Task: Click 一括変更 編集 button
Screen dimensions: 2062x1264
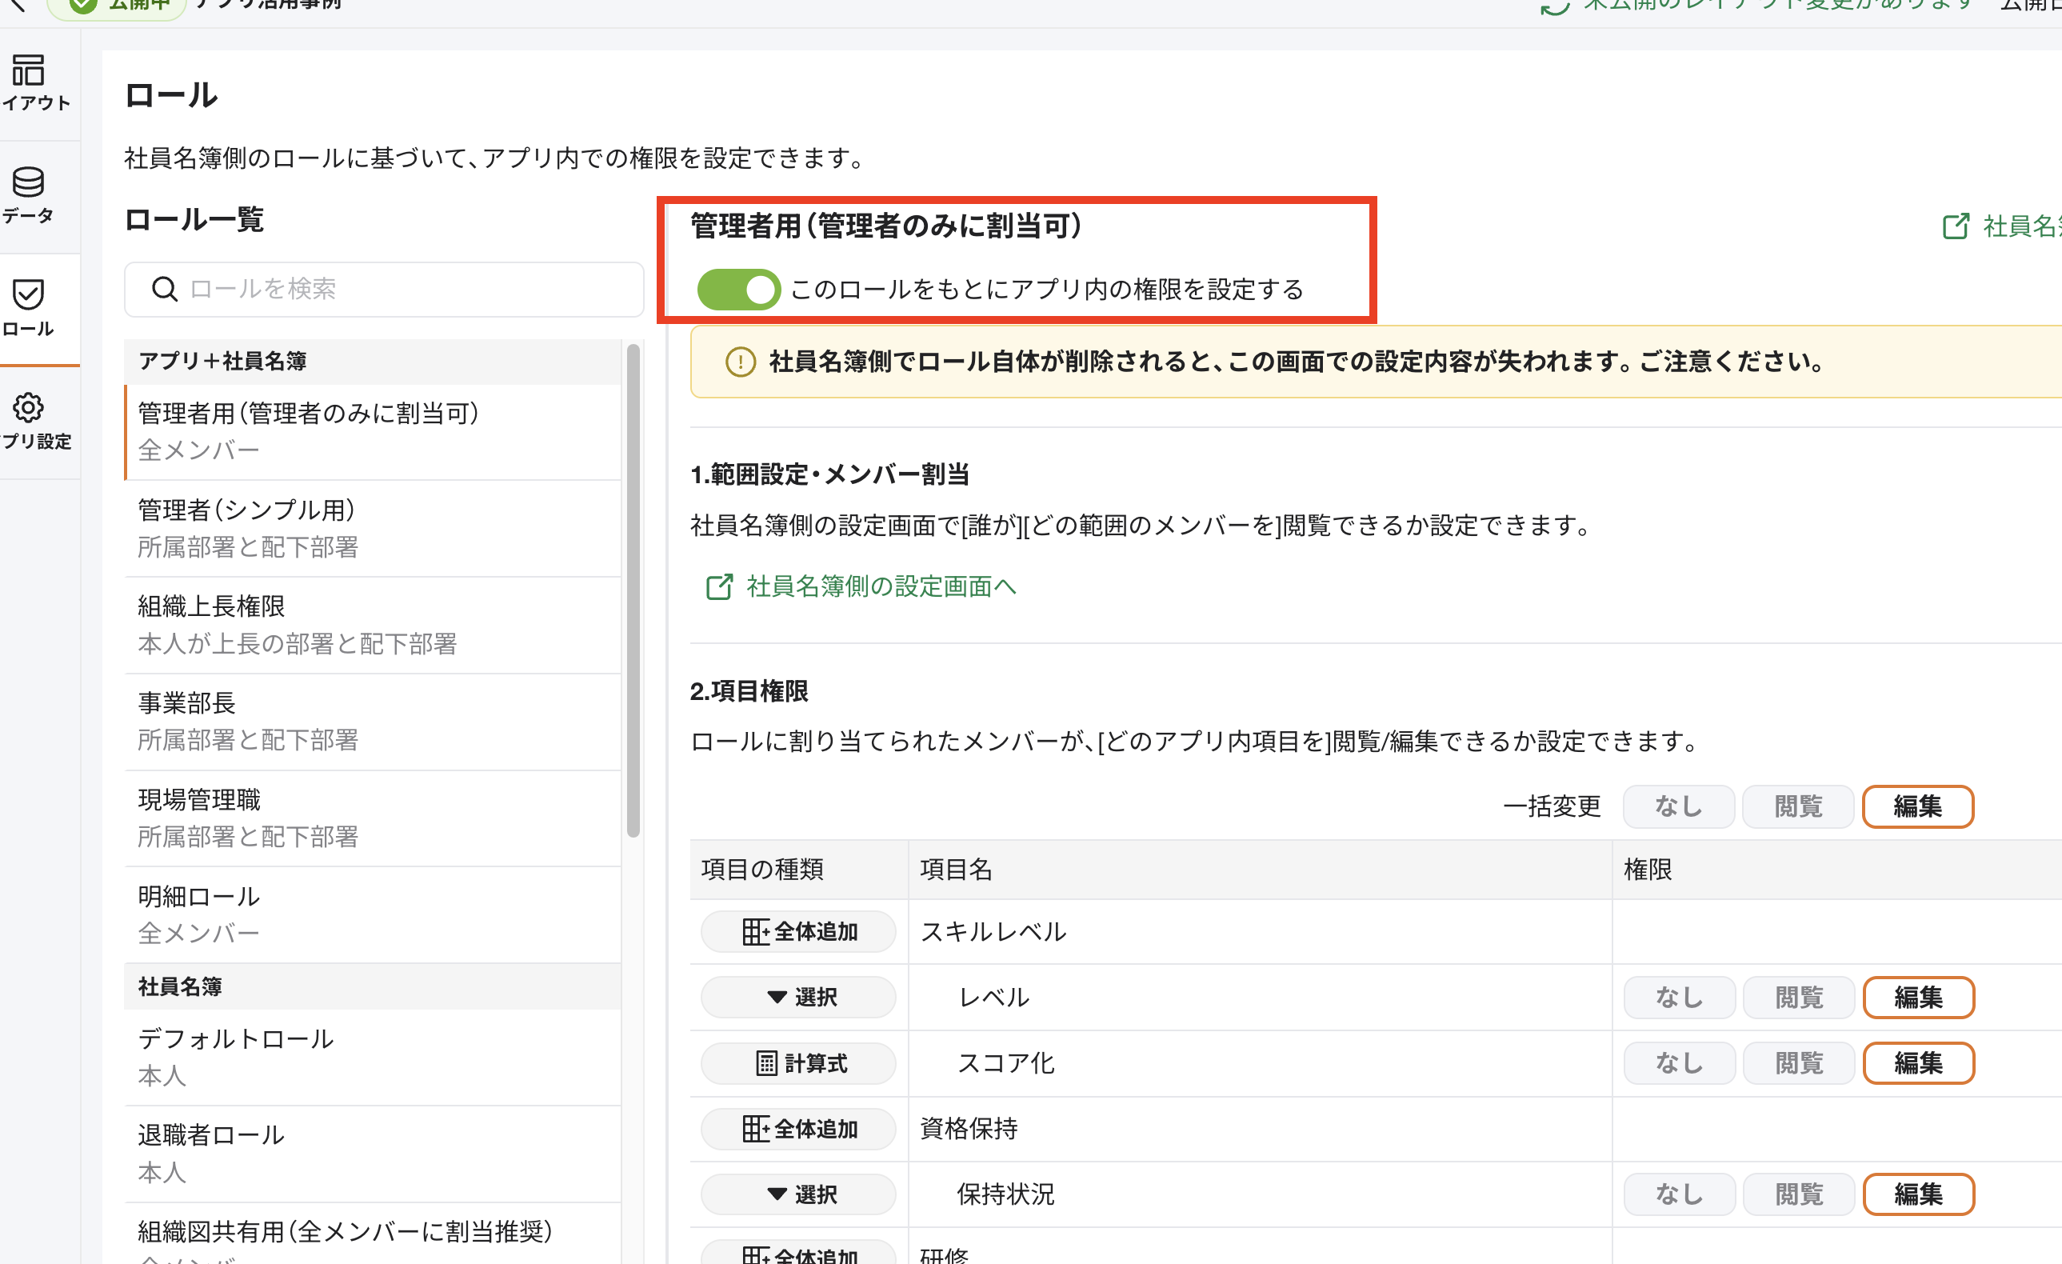Action: pyautogui.click(x=1917, y=806)
